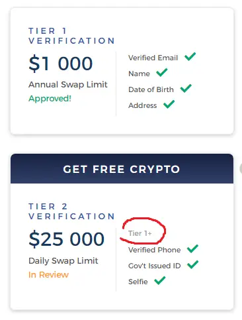
Task: Click the Approved! status text
Action: 50,99
